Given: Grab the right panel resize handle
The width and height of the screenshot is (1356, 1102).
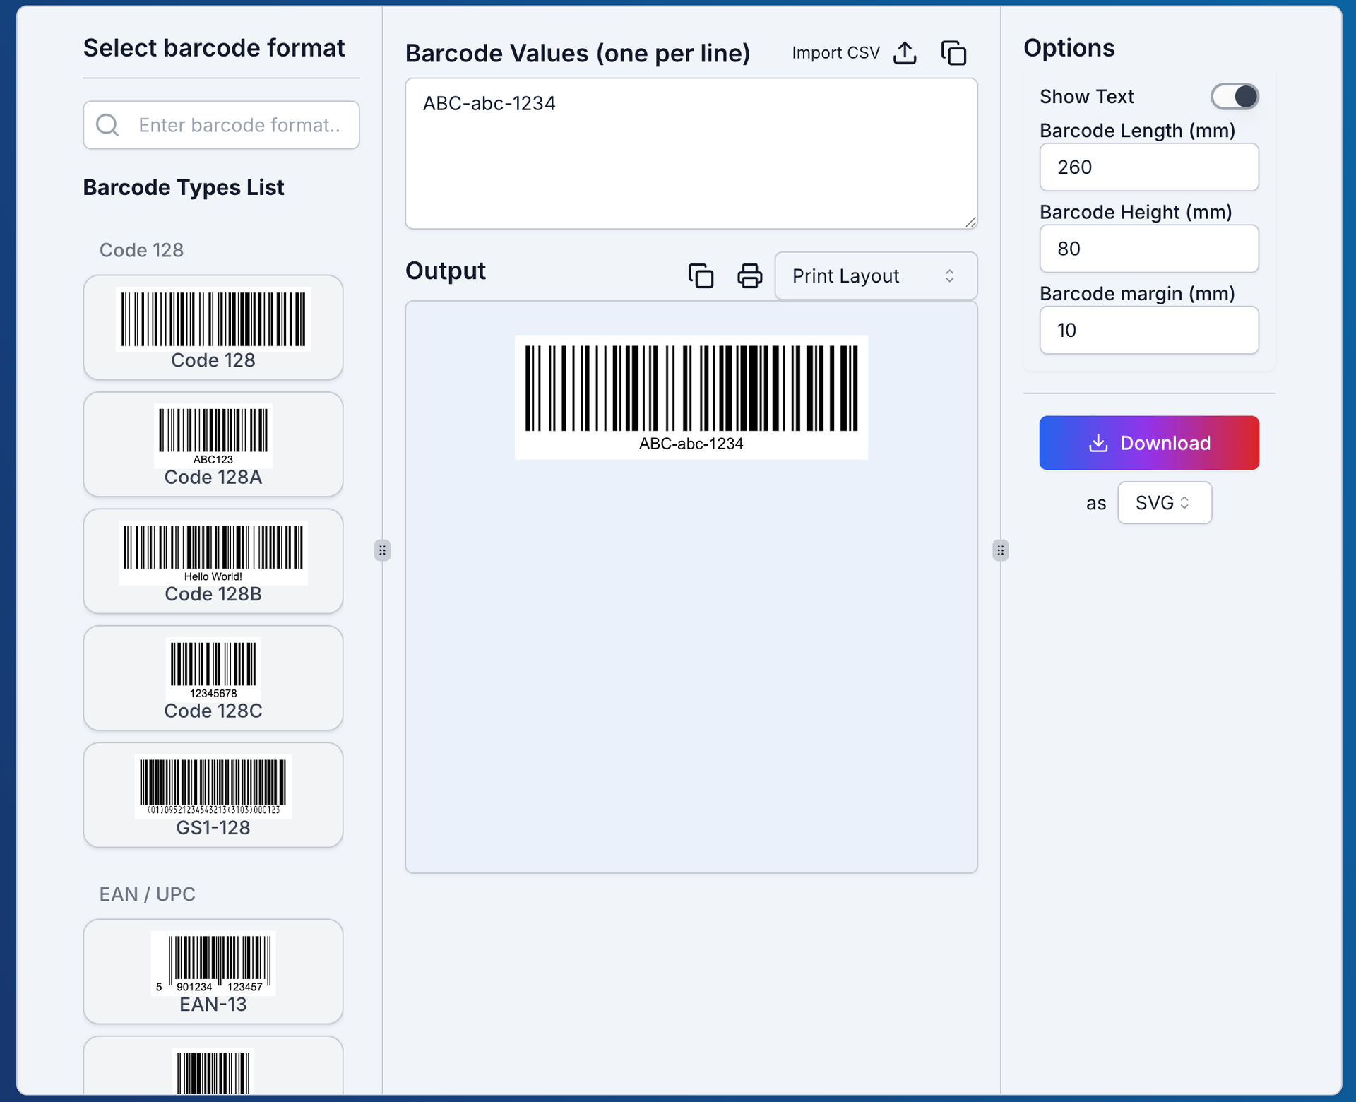Looking at the screenshot, I should pos(1000,550).
